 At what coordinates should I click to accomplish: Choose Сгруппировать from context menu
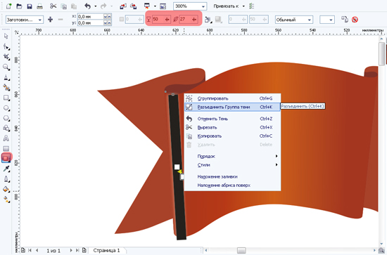pyautogui.click(x=232, y=98)
